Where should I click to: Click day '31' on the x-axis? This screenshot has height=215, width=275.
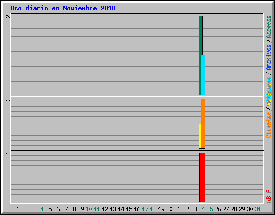(258, 209)
